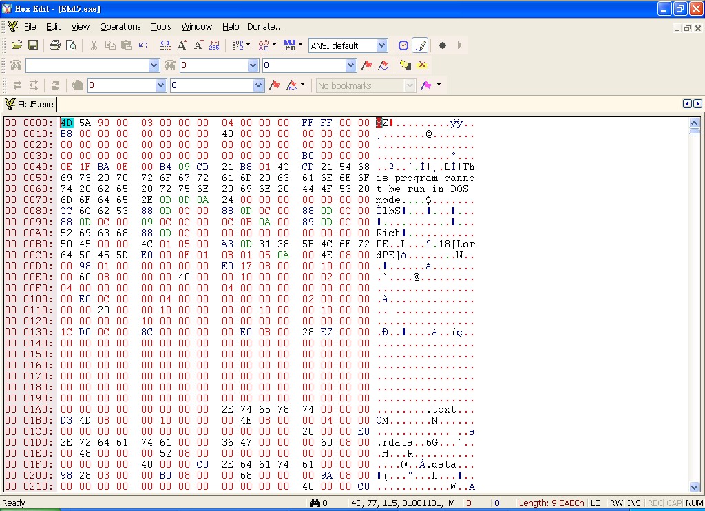Click the vertical scrollbar up arrow
The width and height of the screenshot is (705, 511).
click(x=694, y=123)
